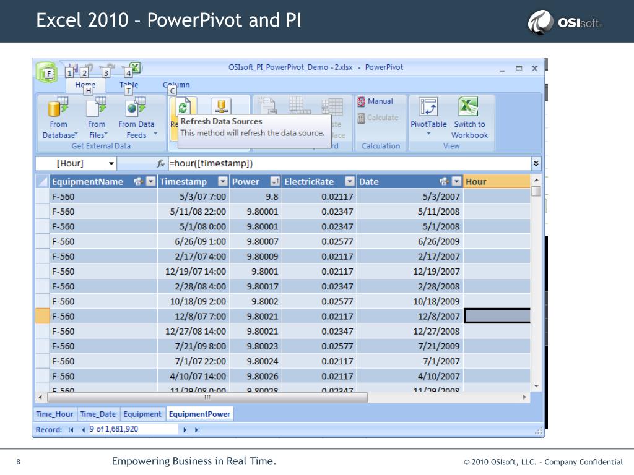Open the From Files import option
Image resolution: width=634 pixels, height=475 pixels.
coord(97,118)
